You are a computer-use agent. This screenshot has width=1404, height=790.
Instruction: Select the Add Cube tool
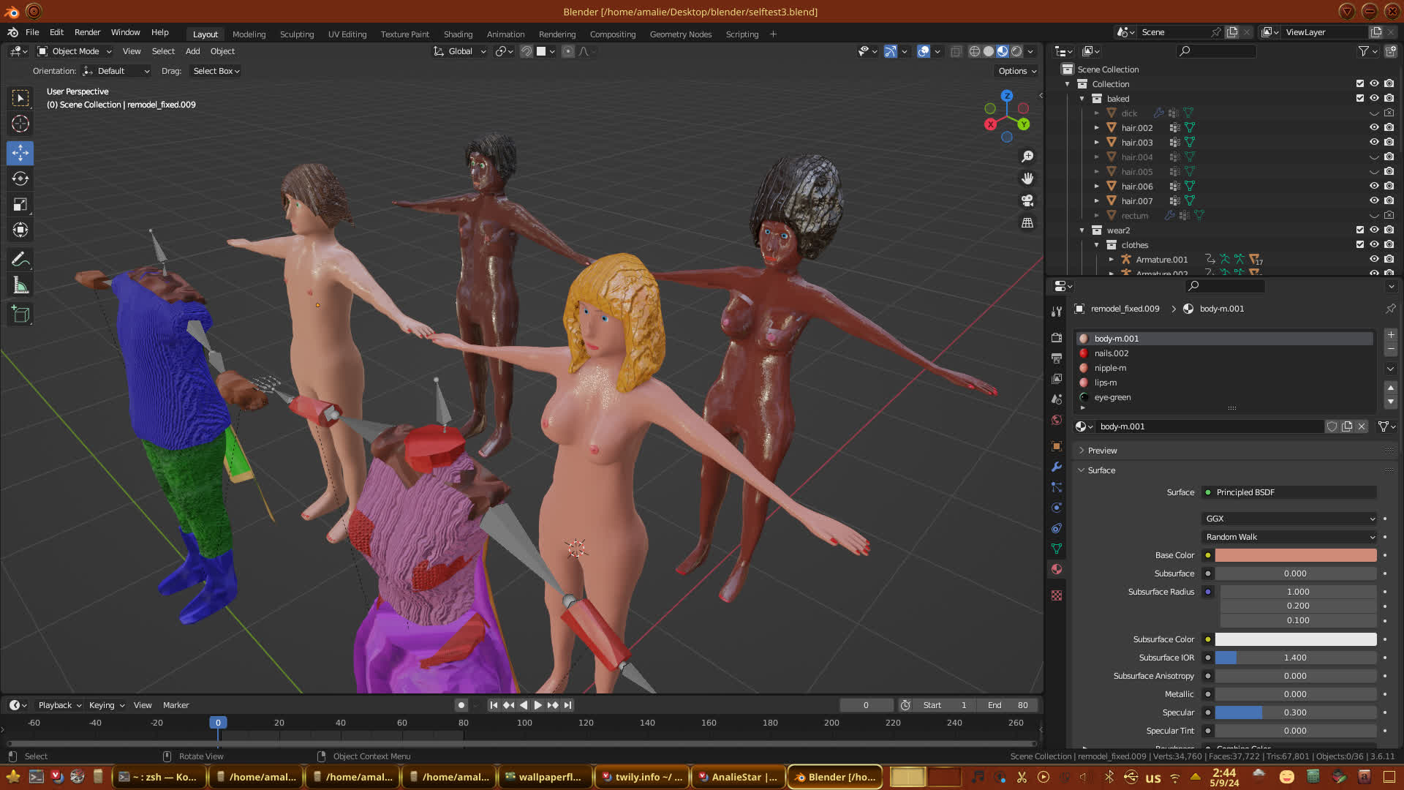pos(20,315)
